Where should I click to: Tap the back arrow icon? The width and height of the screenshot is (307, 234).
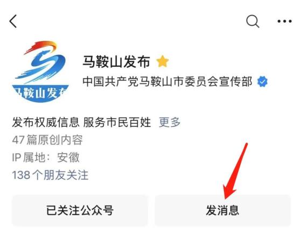tap(13, 21)
